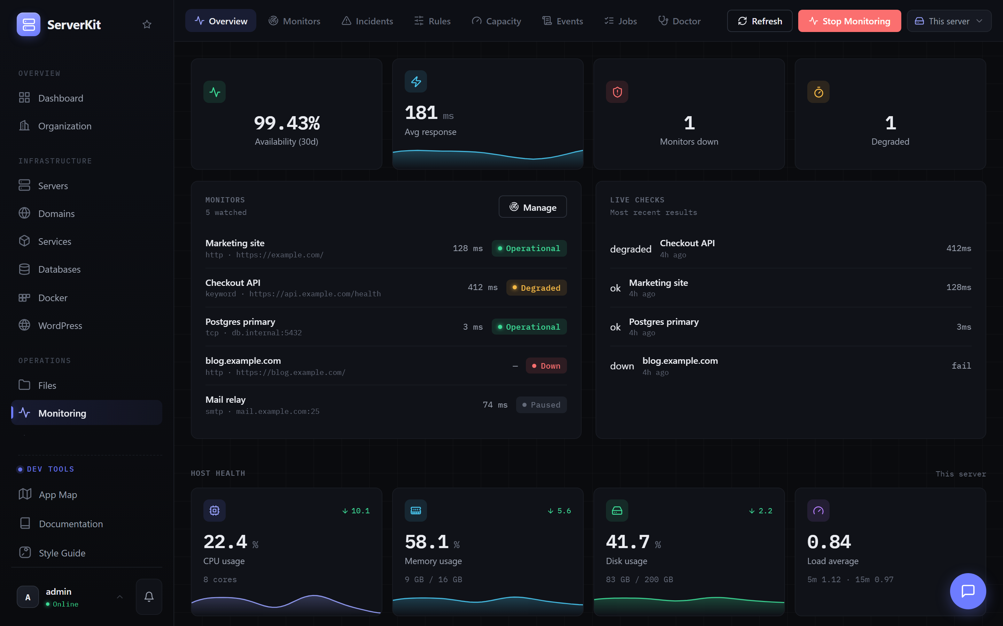Click the 22.4 CPU usage value
The height and width of the screenshot is (626, 1003).
(225, 542)
